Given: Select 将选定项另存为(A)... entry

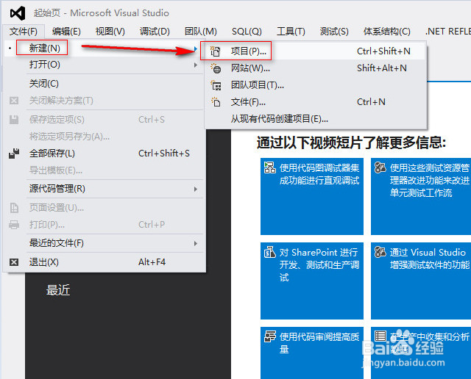Looking at the screenshot, I should click(105, 137).
